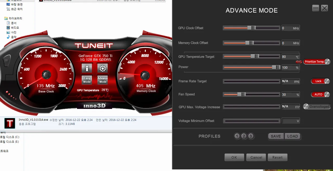Image resolution: width=333 pixels, height=171 pixels.
Task: Click the Memory Clock gauge dial
Action: click(x=145, y=76)
